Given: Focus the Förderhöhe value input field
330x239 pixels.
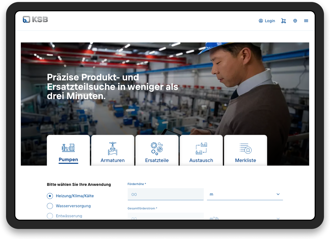Looking at the screenshot, I should (x=166, y=194).
